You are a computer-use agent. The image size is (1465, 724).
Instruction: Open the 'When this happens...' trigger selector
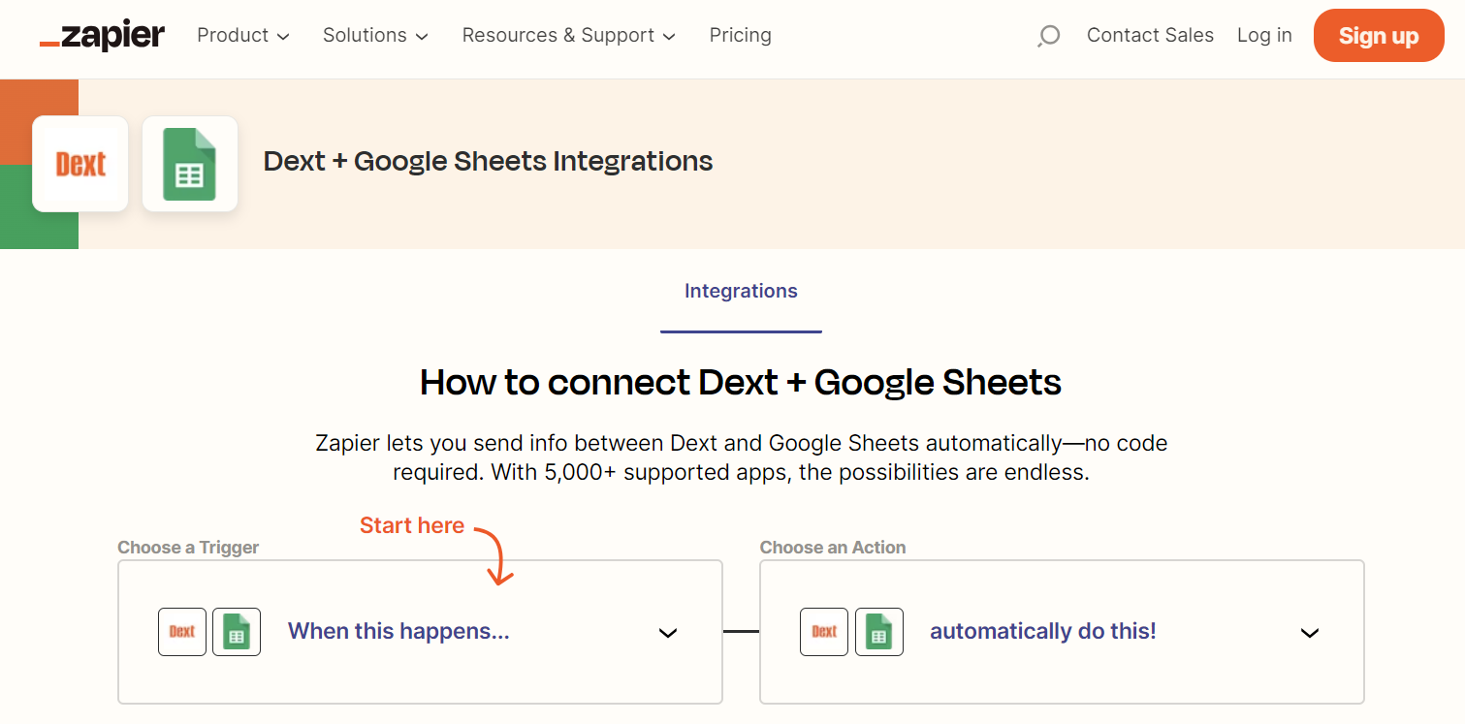click(420, 632)
